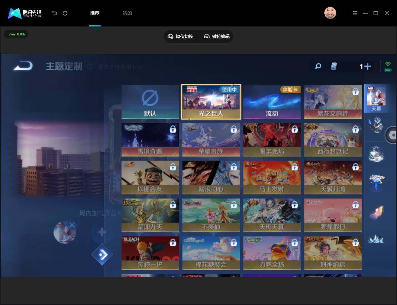Select the locked 不羡仙 theme
Screen dimensions: 397x305
point(211,215)
